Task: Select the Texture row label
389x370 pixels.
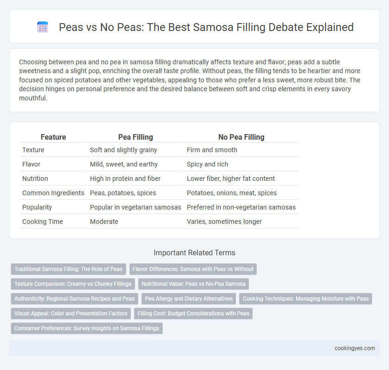Action: click(x=33, y=150)
